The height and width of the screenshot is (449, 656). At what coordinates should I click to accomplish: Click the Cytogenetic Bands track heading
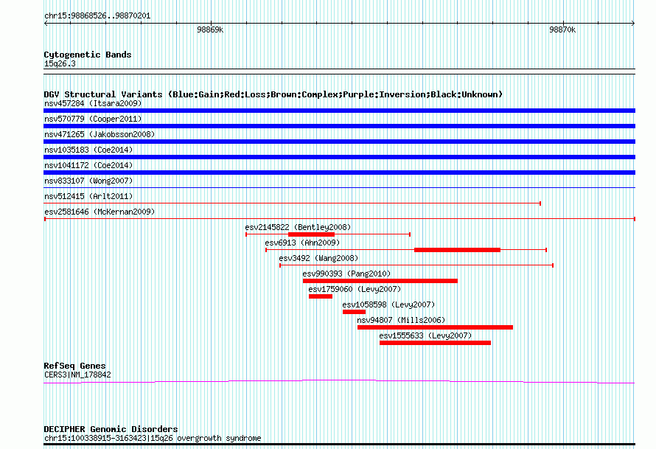(88, 55)
